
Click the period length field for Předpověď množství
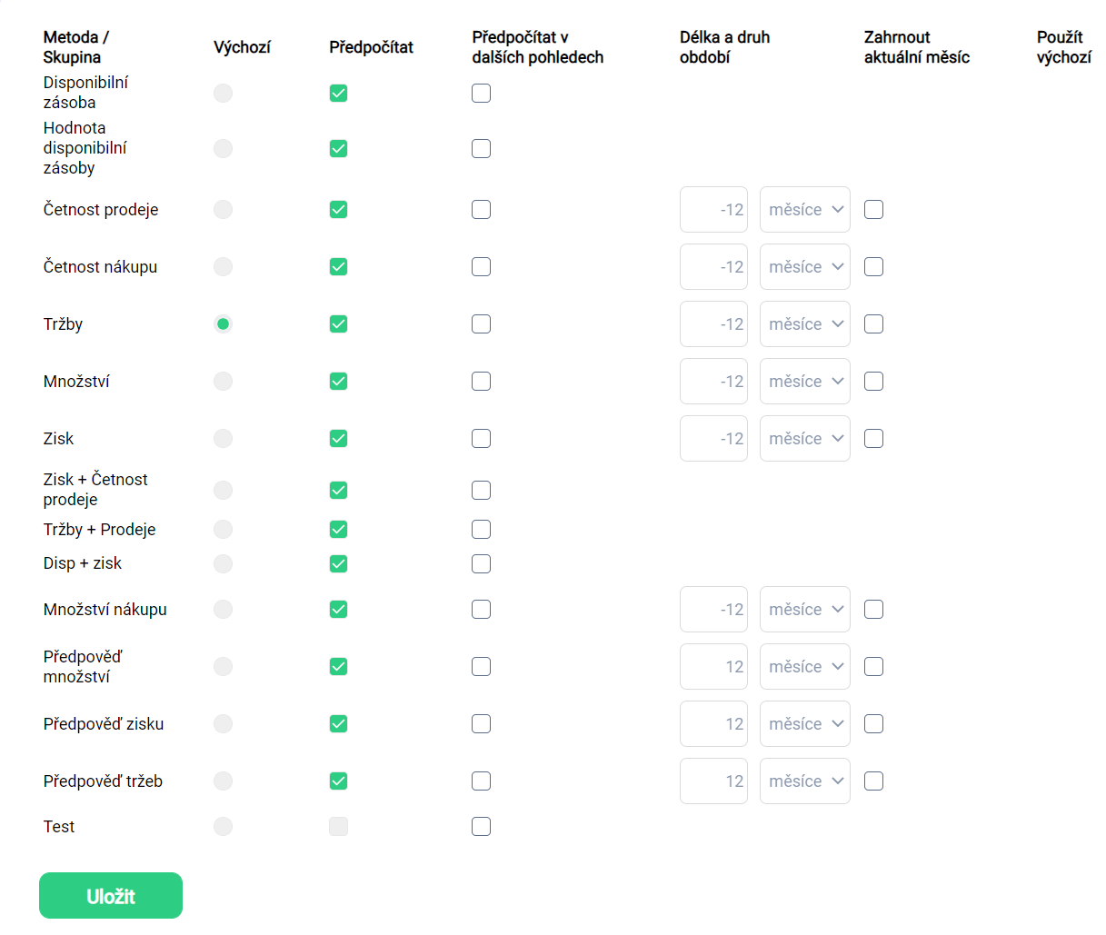pos(713,667)
